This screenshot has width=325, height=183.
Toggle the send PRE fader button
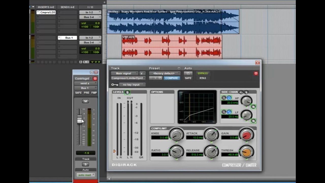pyautogui.click(x=86, y=93)
